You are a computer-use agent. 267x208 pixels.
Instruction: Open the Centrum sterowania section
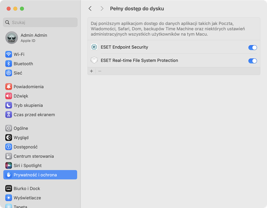point(34,156)
